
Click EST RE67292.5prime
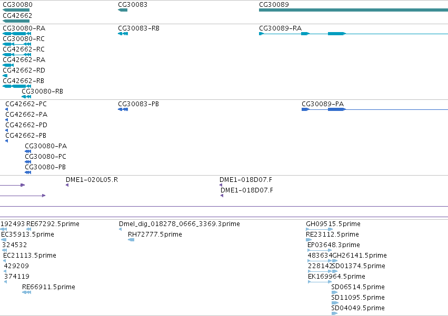tap(53, 224)
